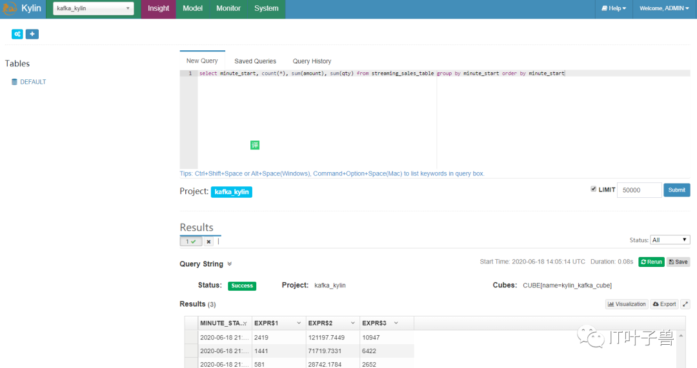Click the DEFAULT database icon
The image size is (697, 368).
coord(14,82)
